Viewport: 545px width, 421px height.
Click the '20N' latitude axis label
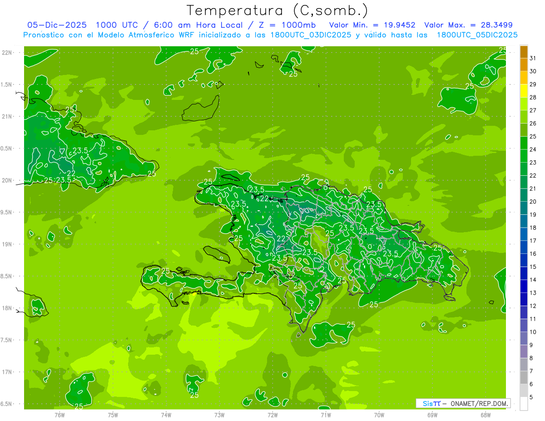(x=7, y=181)
